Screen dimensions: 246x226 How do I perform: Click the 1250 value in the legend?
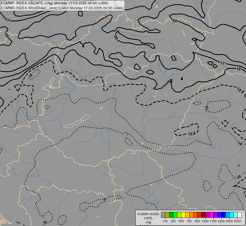tap(205, 221)
